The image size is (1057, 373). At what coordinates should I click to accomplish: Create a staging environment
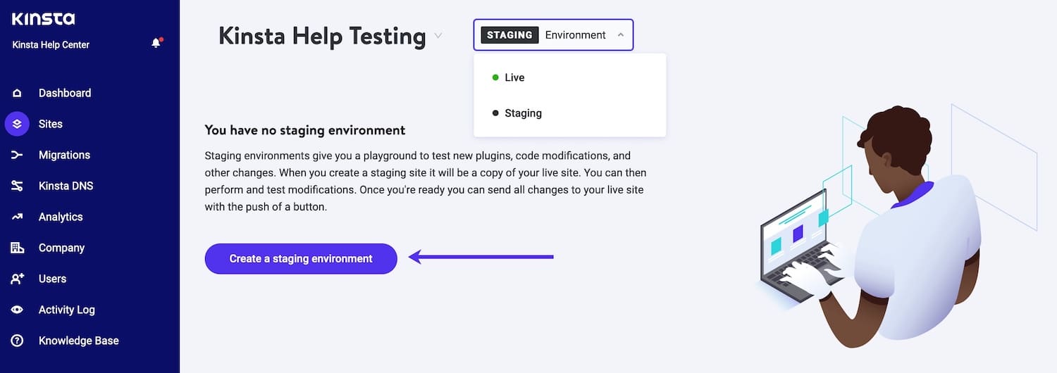coord(301,259)
